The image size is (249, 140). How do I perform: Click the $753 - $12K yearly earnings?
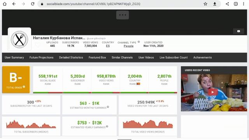point(89,123)
